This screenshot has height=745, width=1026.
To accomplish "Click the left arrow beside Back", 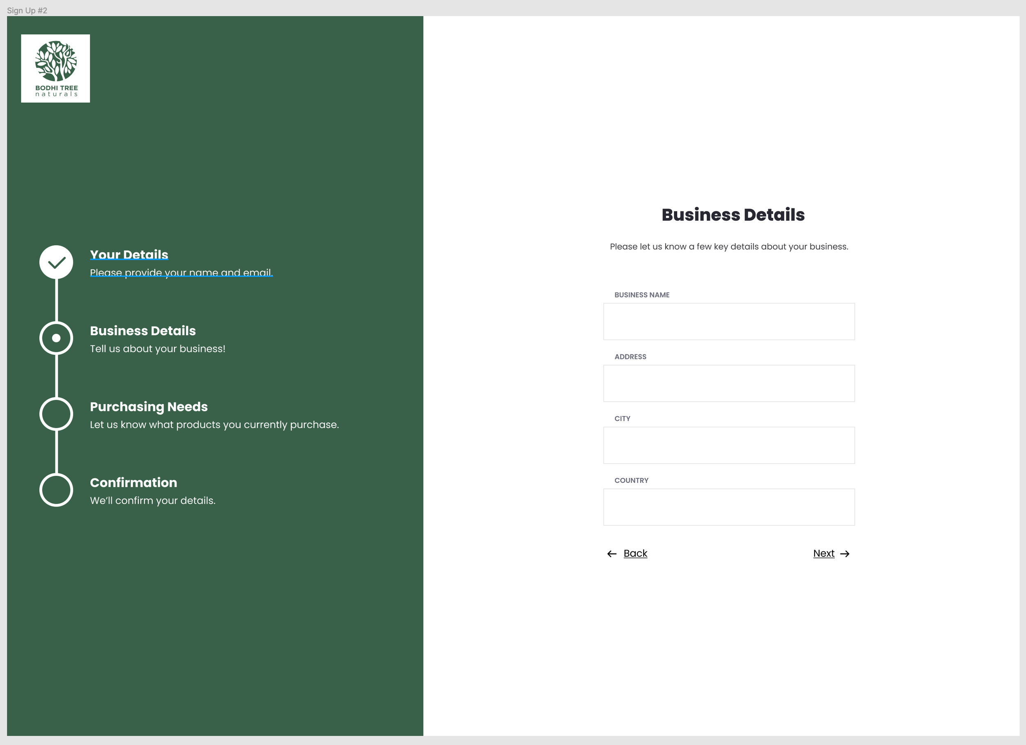I will tap(611, 554).
